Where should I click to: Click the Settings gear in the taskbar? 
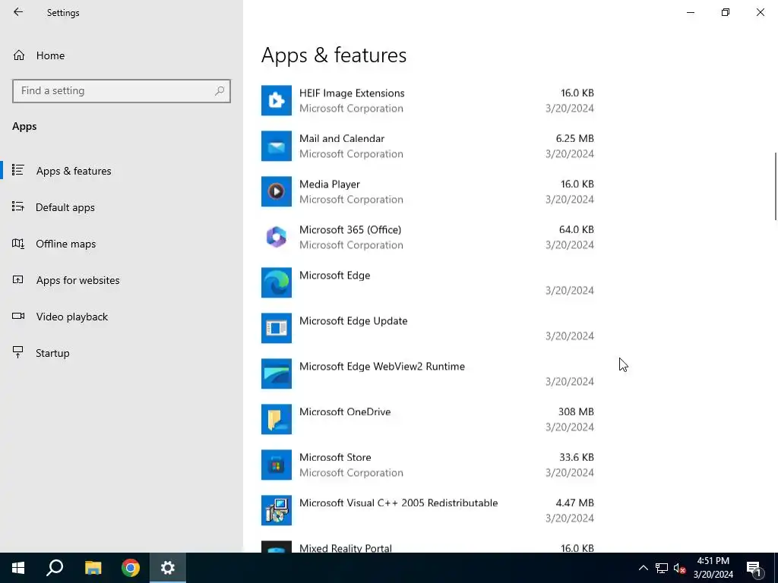(168, 568)
